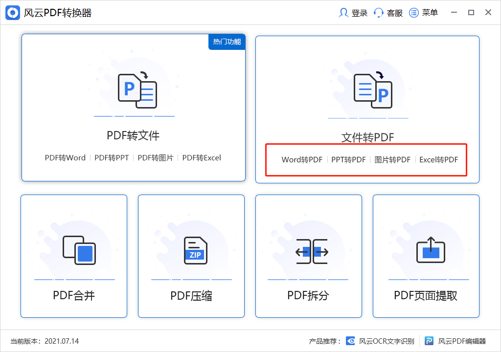Open the 登录 login link

360,13
